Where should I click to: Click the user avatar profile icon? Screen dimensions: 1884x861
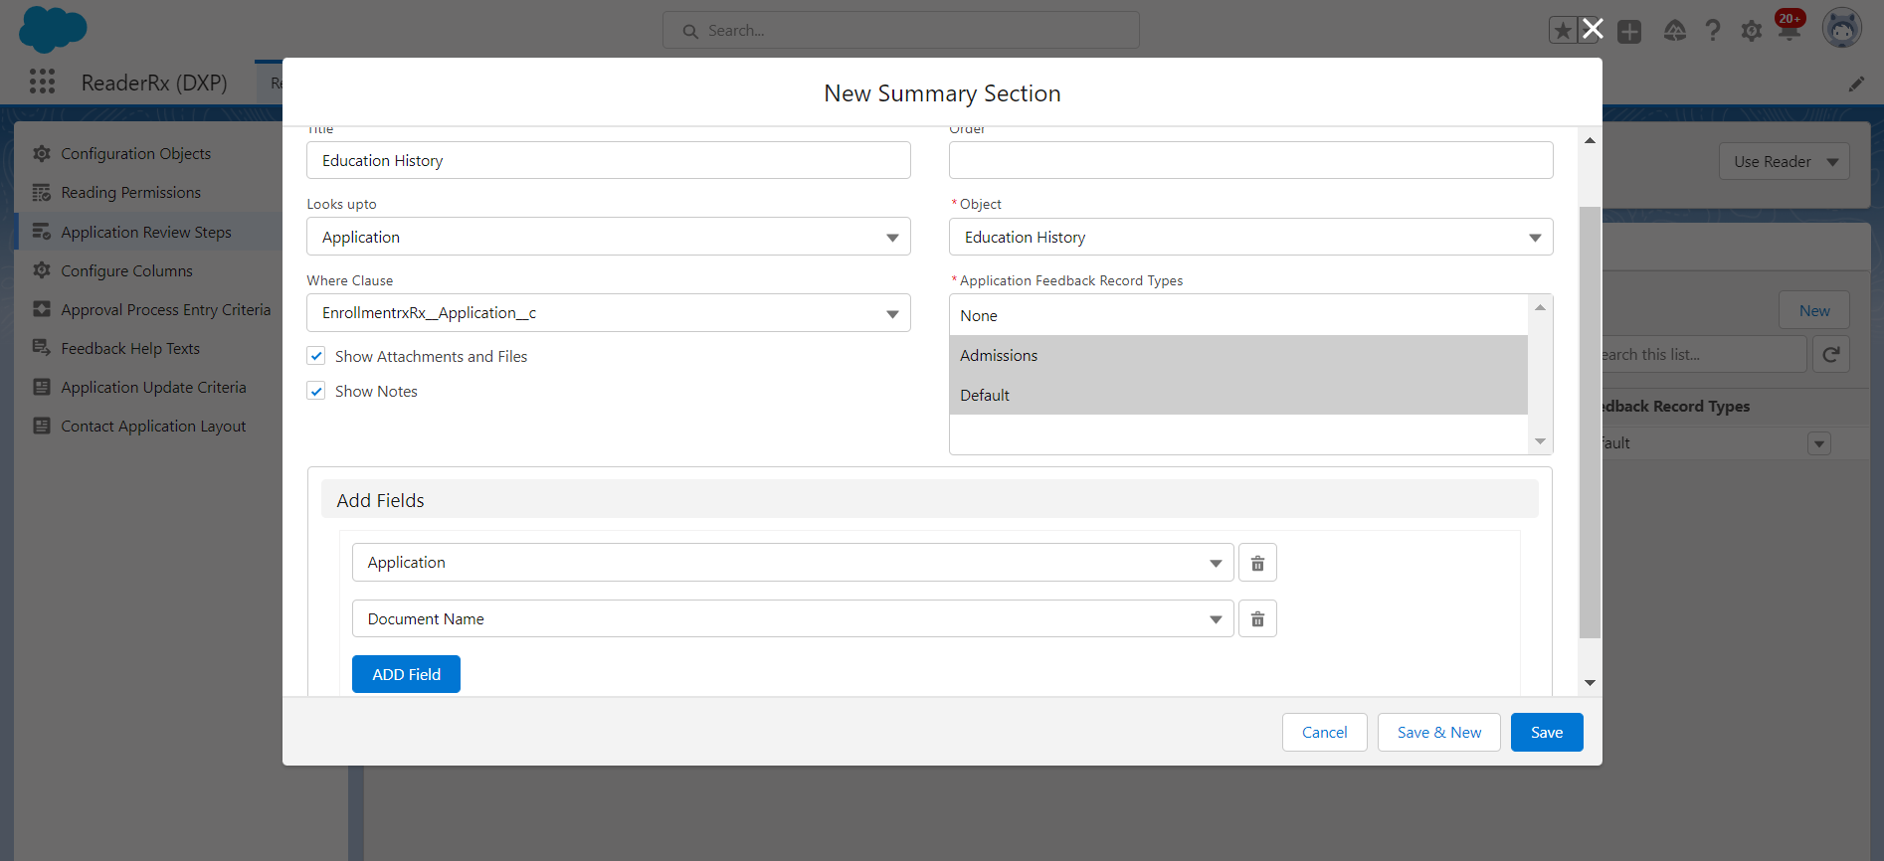(1841, 29)
